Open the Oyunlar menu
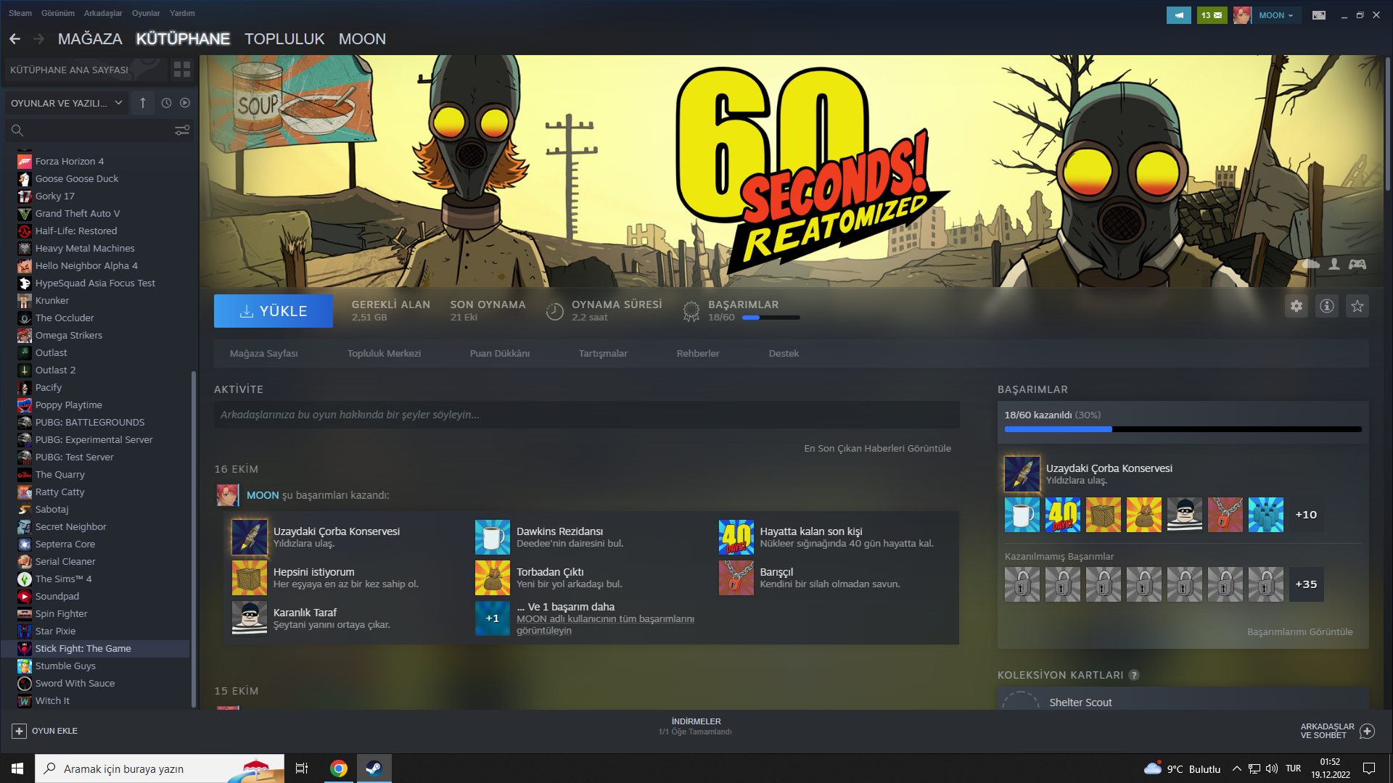This screenshot has width=1393, height=783. tap(146, 13)
